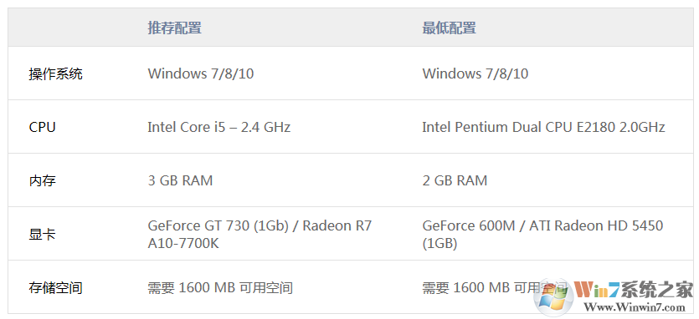This screenshot has width=699, height=319.
Task: Click the CPU row label
Action: point(43,127)
